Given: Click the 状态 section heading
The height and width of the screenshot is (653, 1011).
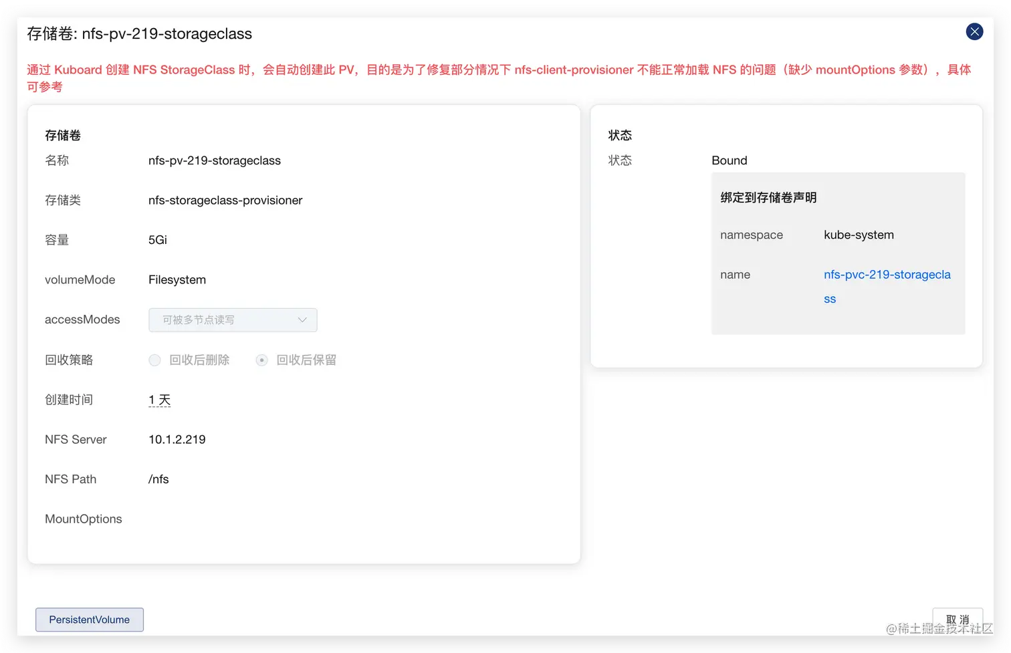Looking at the screenshot, I should [x=620, y=135].
